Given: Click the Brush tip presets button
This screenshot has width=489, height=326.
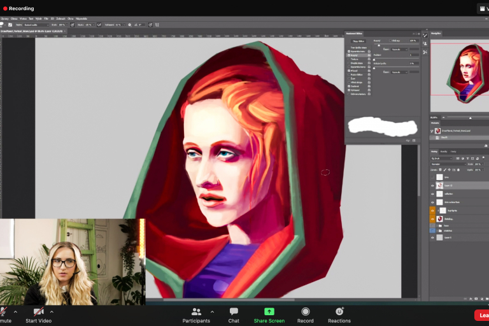Looking at the screenshot, I should pos(358,40).
